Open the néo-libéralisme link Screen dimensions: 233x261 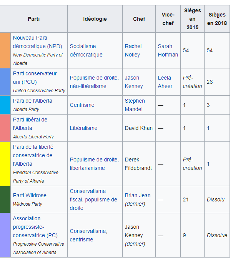[88, 86]
